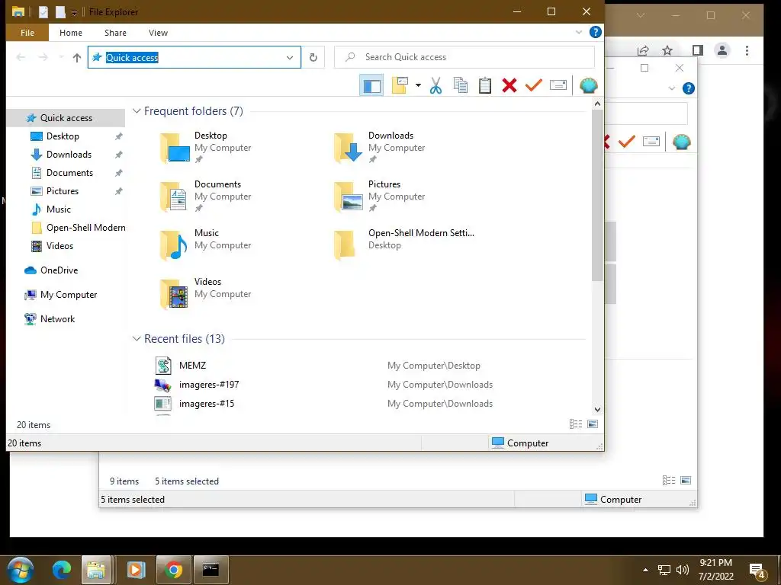
Task: Select Quick access in navigation pane
Action: click(x=66, y=118)
